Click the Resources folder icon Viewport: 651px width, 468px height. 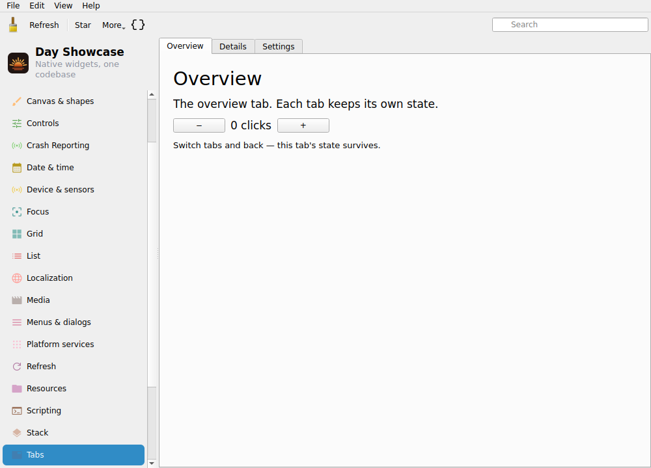[17, 389]
